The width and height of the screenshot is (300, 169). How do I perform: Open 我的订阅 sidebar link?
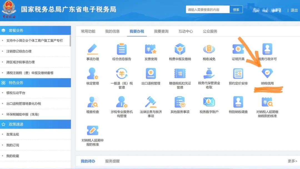pyautogui.click(x=12, y=145)
